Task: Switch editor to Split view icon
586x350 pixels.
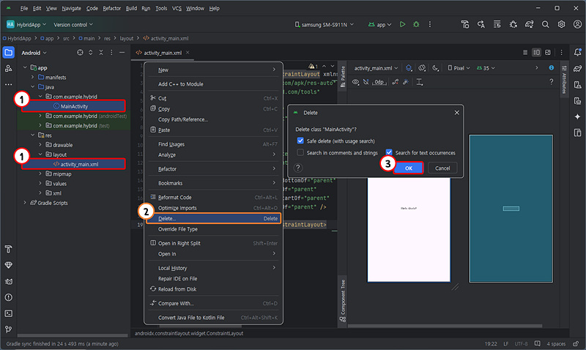Action: click(536, 53)
